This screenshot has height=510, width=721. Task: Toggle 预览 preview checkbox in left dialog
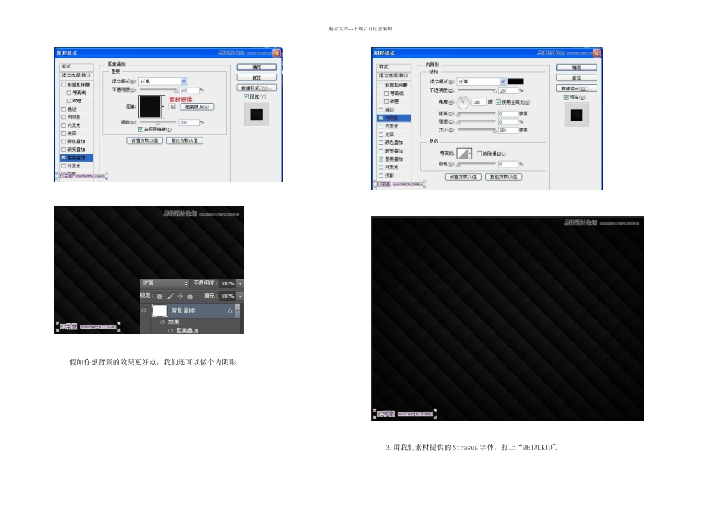(246, 96)
